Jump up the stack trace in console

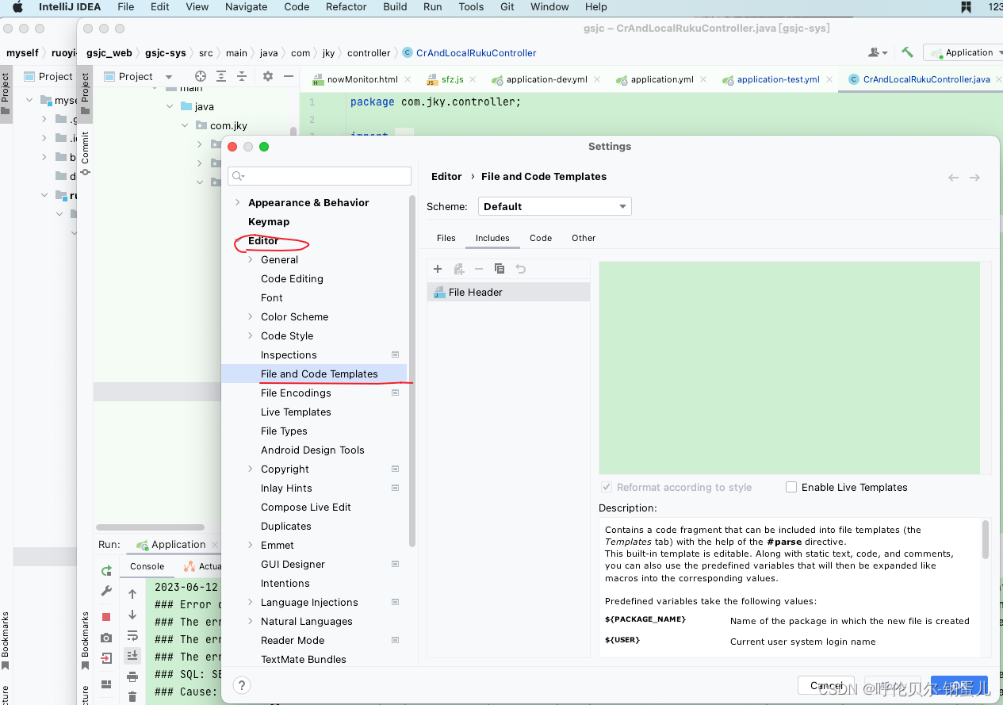tap(132, 594)
